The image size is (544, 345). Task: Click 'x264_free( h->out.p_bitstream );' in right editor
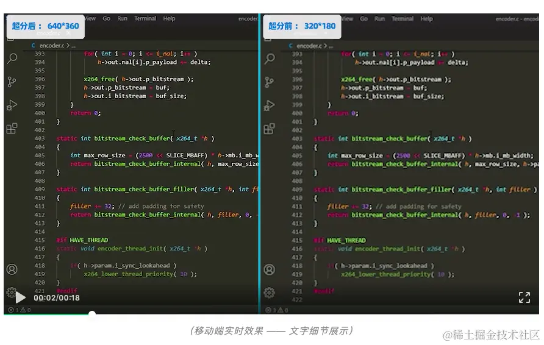(x=396, y=79)
